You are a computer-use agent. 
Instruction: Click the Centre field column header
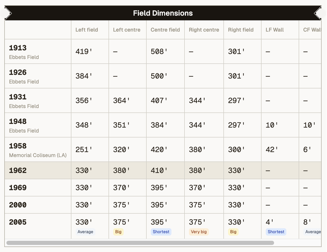tap(165, 30)
